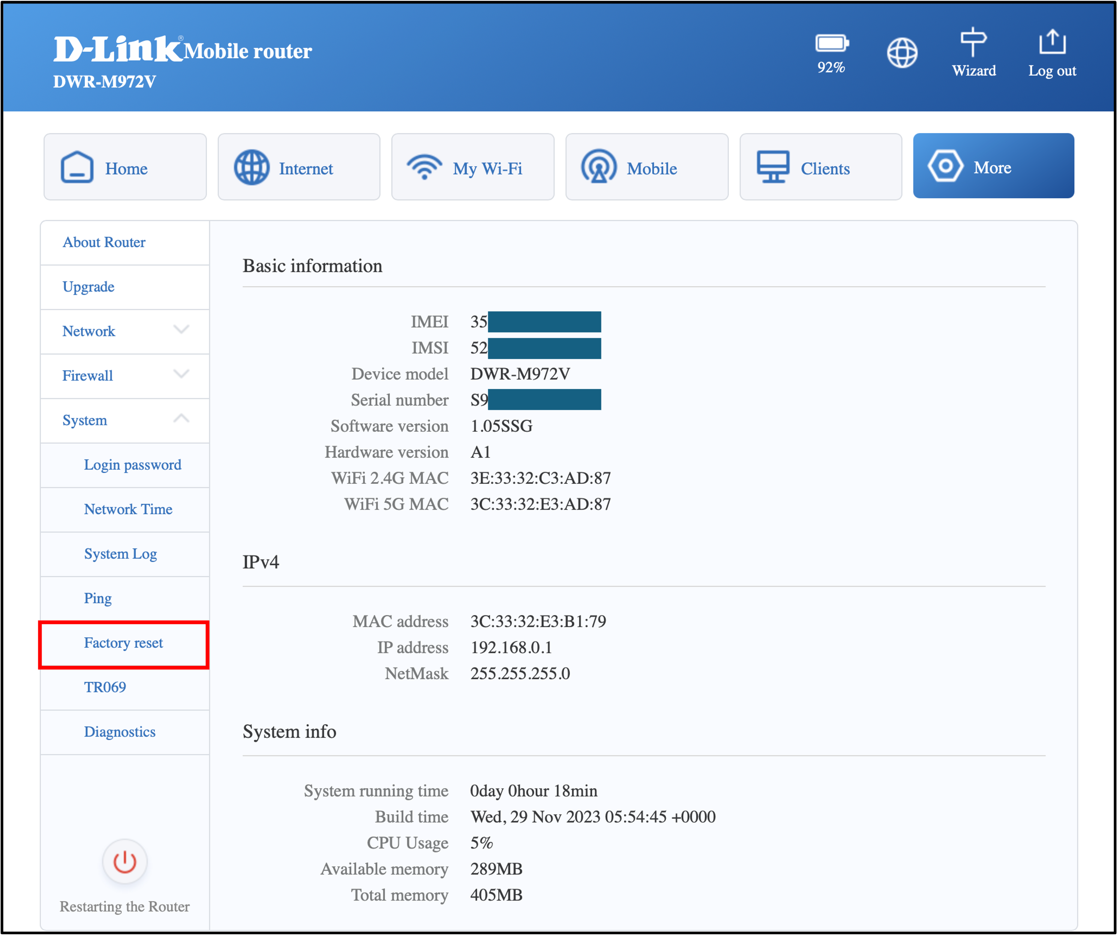Viewport: 1117px width, 935px height.
Task: Click the IP address 192.168.0.1
Action: (511, 647)
